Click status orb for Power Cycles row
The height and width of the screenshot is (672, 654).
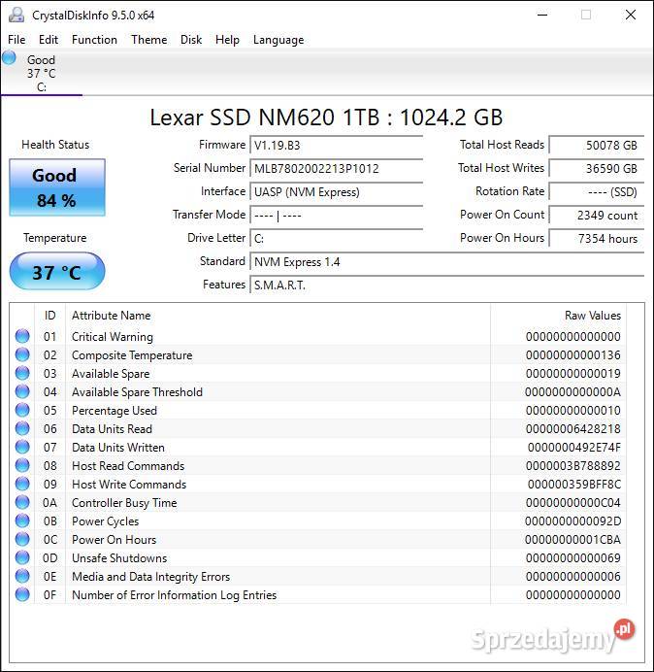pyautogui.click(x=22, y=521)
